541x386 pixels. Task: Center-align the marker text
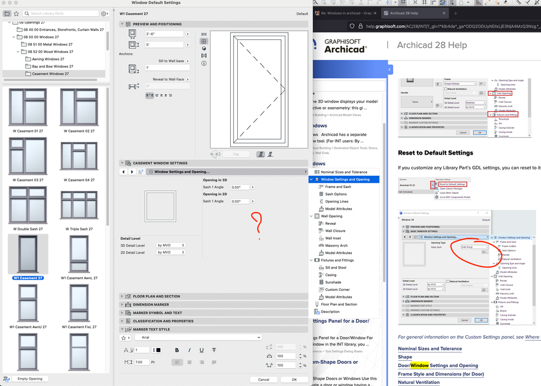coord(190,362)
